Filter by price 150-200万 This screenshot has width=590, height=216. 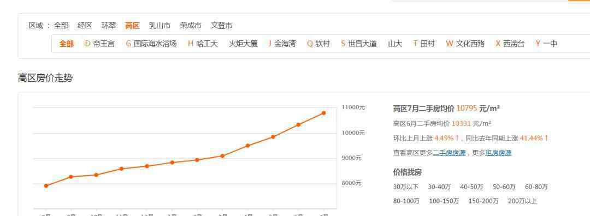coord(483,201)
